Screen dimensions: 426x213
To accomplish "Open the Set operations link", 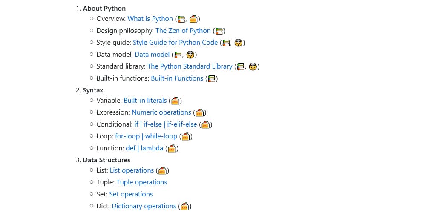I will pos(131,195).
